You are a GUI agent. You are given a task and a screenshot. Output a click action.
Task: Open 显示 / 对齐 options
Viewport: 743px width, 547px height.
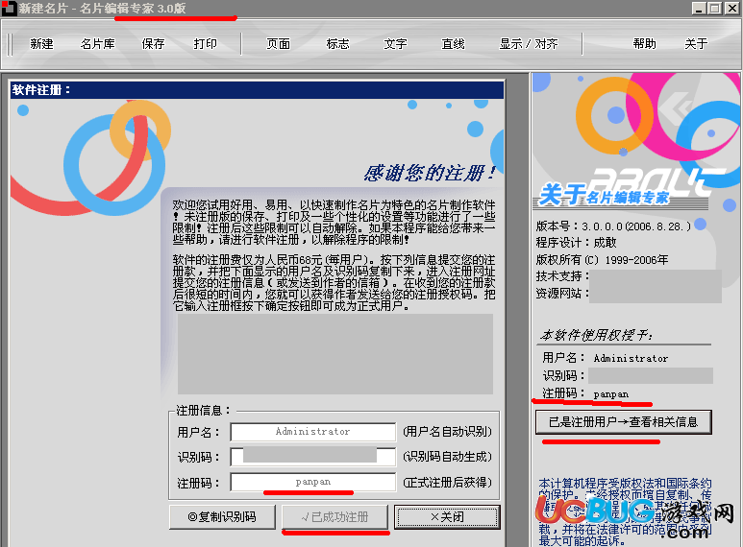point(529,44)
